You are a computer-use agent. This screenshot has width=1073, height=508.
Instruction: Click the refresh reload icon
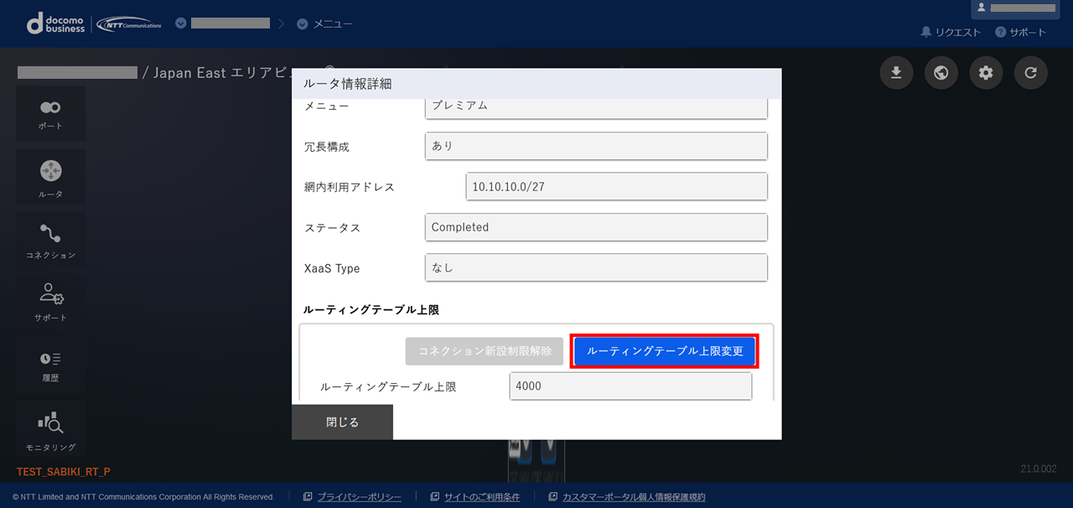[x=1031, y=73]
